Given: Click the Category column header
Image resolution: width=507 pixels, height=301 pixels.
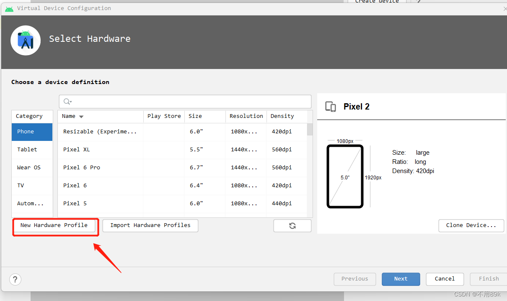Looking at the screenshot, I should tap(32, 117).
